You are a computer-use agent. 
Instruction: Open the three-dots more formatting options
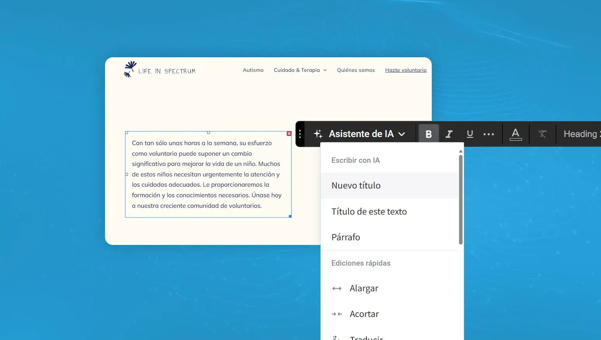[x=489, y=134]
